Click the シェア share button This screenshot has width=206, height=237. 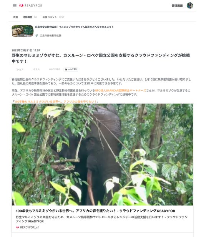pos(20,70)
